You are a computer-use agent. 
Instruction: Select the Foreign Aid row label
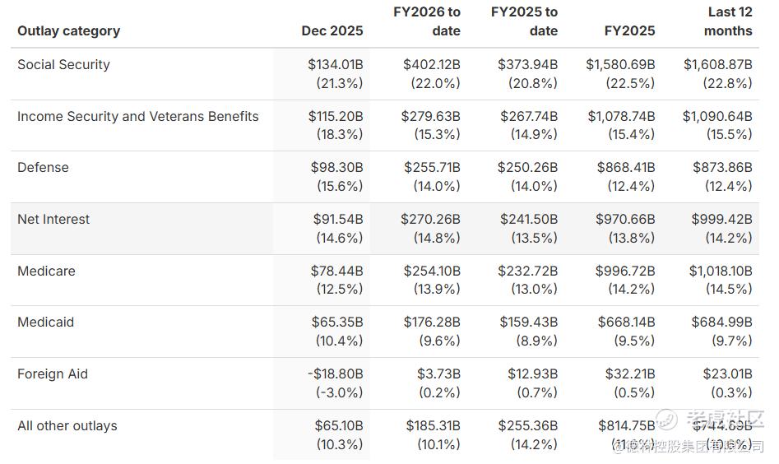(52, 374)
